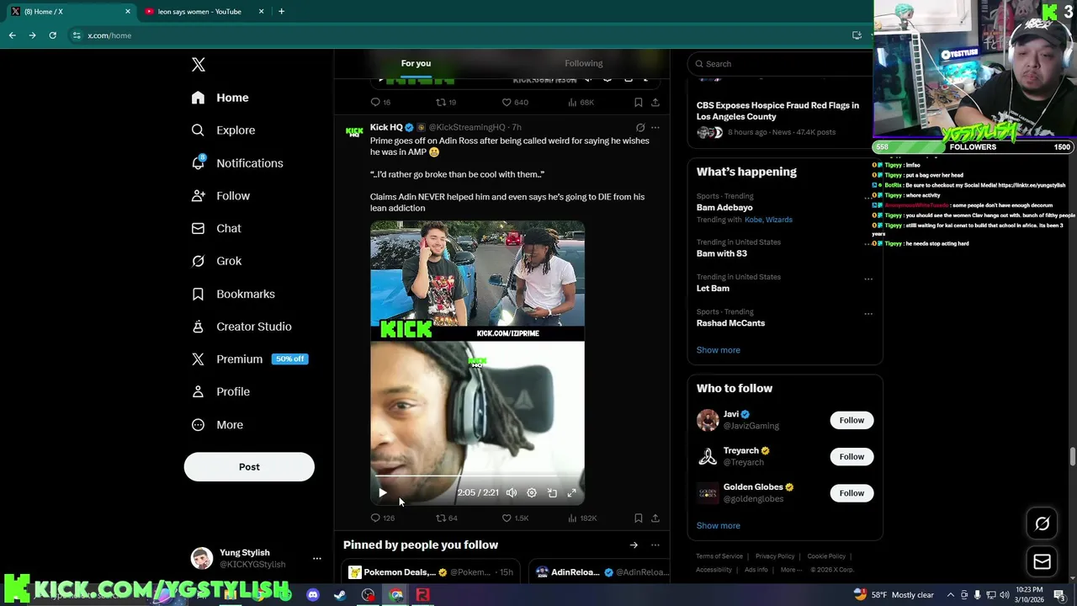Open options for Bam Adebayo trend
This screenshot has width=1077, height=606.
(x=868, y=198)
